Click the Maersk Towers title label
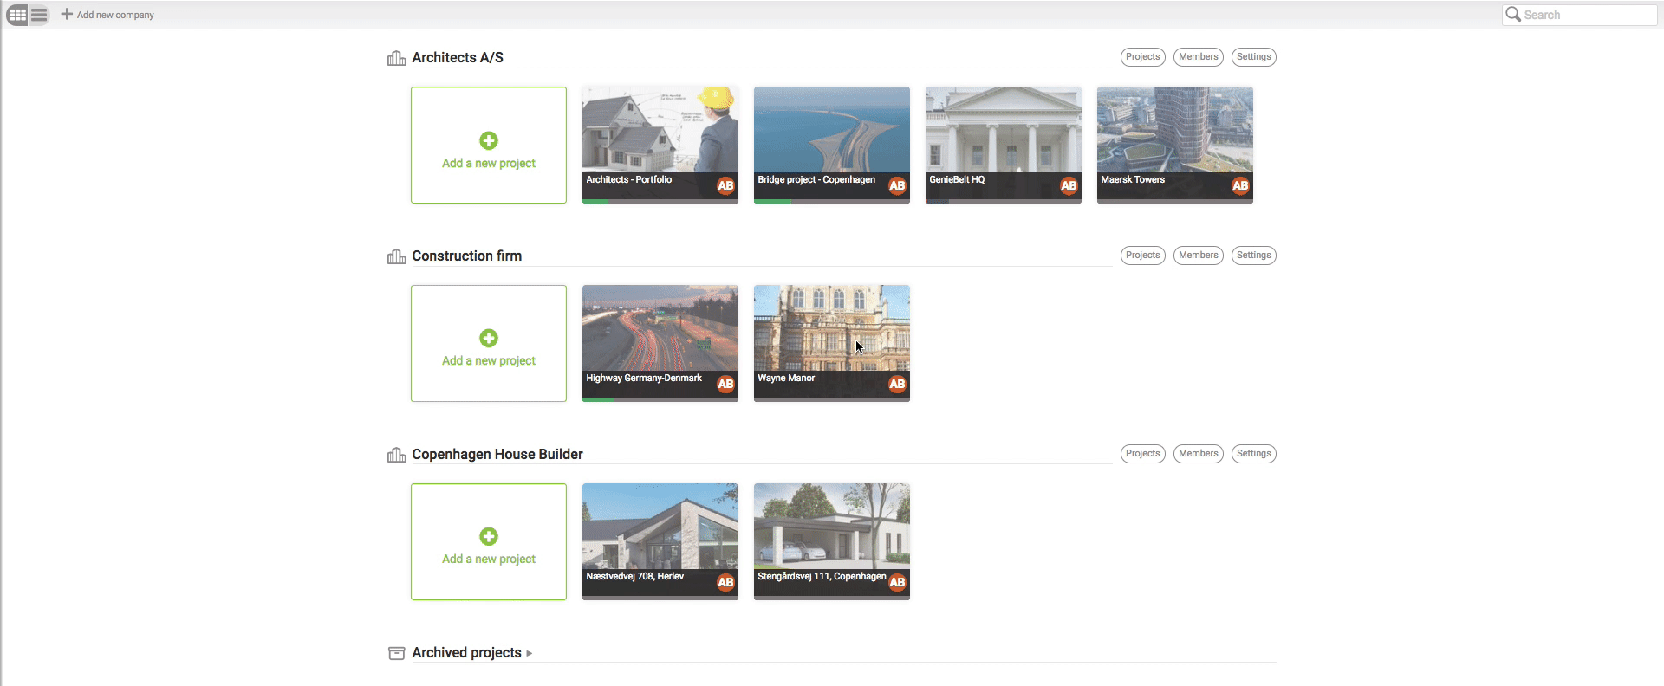This screenshot has height=686, width=1664. coord(1133,180)
